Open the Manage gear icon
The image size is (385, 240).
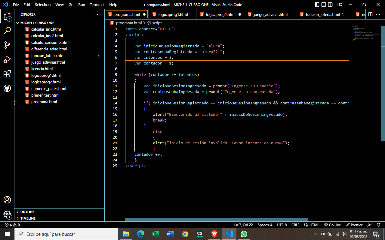tap(7, 214)
